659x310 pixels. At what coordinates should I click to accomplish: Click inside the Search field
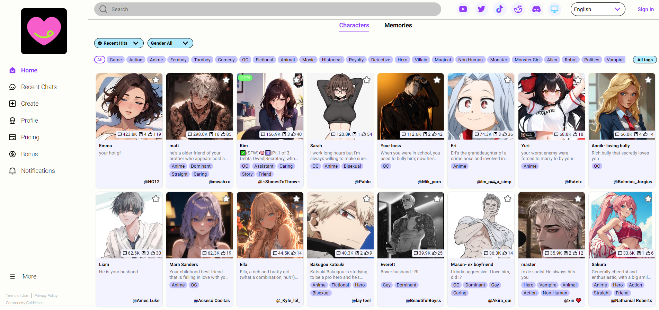point(268,9)
